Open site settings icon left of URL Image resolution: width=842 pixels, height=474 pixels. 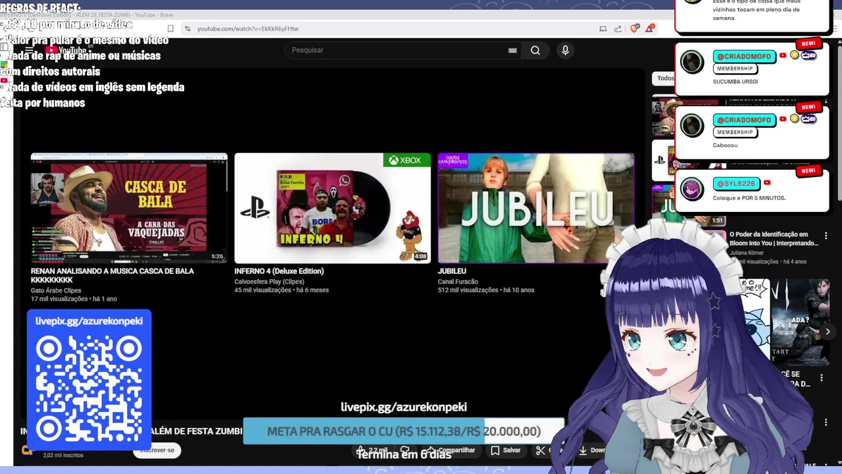pyautogui.click(x=187, y=28)
